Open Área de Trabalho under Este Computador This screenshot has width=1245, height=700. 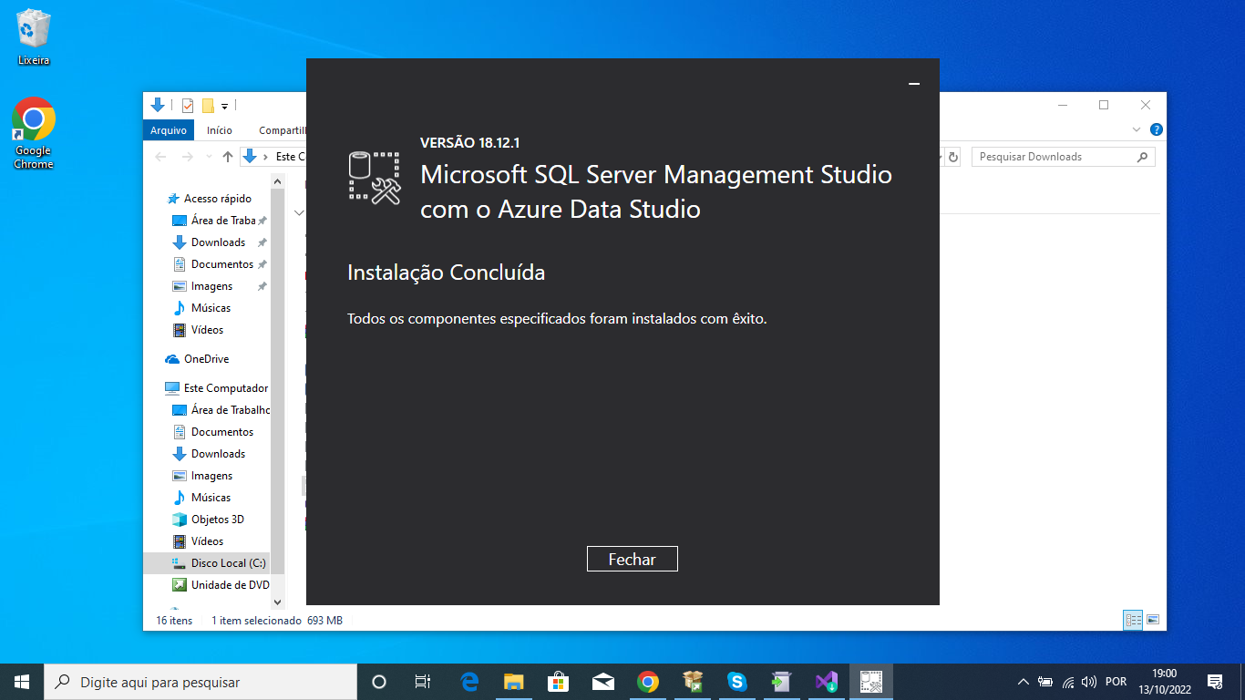pyautogui.click(x=221, y=410)
